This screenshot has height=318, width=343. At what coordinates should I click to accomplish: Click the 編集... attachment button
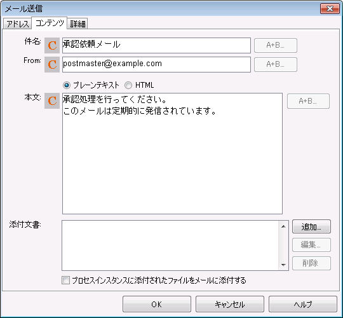311,245
